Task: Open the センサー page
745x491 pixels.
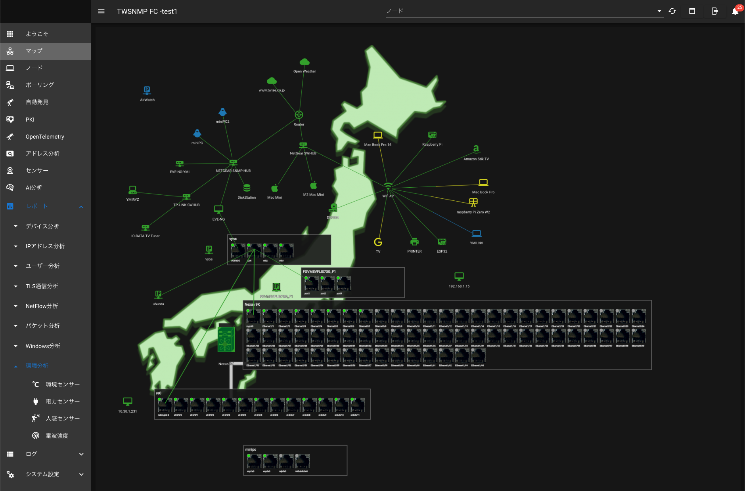Action: point(46,171)
